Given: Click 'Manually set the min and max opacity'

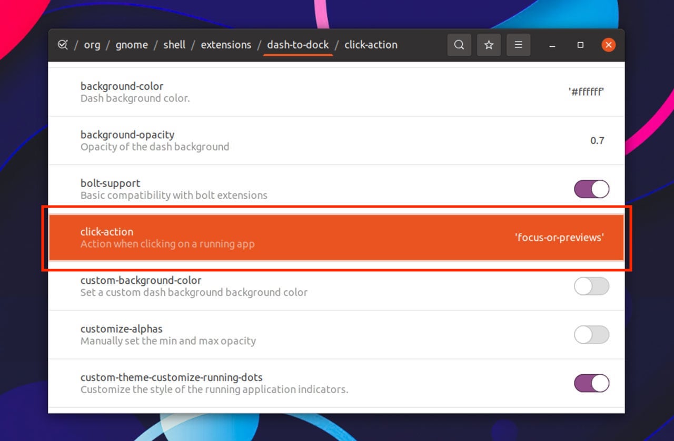Looking at the screenshot, I should [168, 341].
